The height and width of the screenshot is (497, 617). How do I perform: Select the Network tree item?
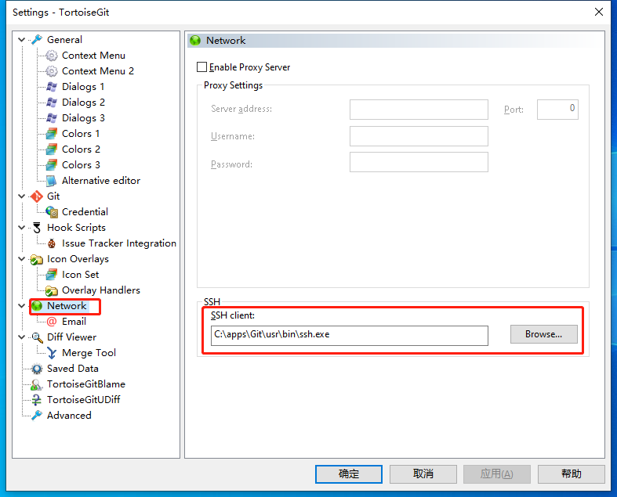67,306
